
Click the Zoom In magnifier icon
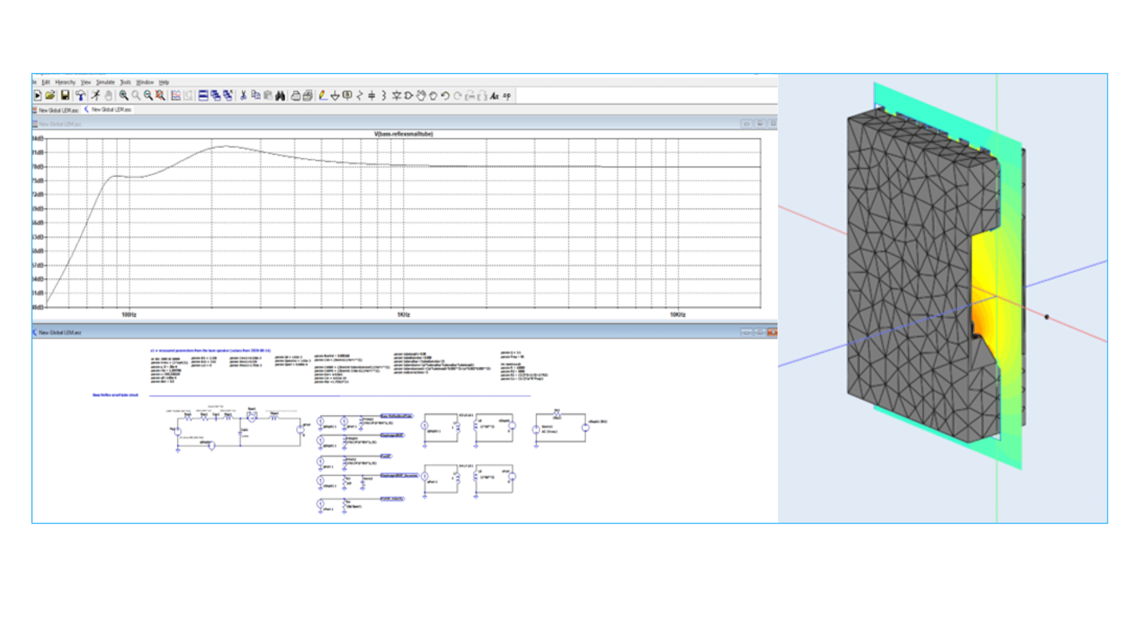(124, 95)
